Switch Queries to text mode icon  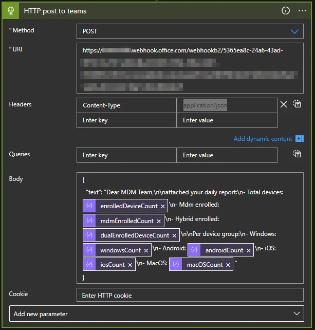coord(297,154)
